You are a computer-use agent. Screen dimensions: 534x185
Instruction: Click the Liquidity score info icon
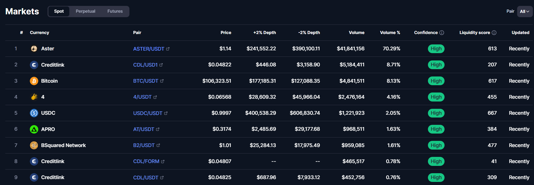494,33
